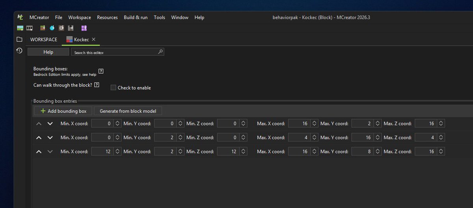Adjust Min. Z coord stepper in third row

coord(244,152)
